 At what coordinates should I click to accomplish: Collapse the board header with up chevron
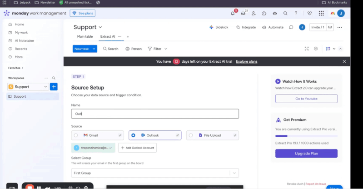coord(341,49)
